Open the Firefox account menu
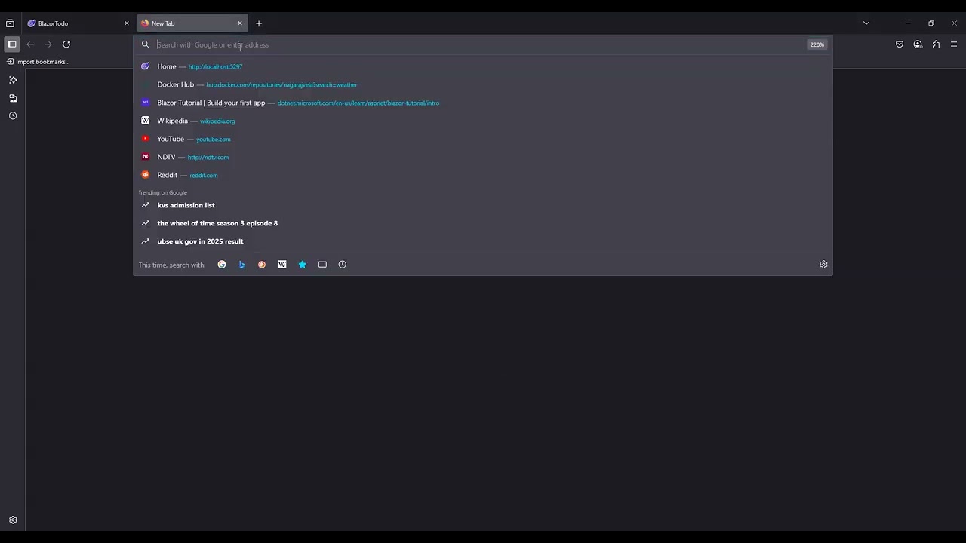The image size is (966, 543). tap(918, 44)
